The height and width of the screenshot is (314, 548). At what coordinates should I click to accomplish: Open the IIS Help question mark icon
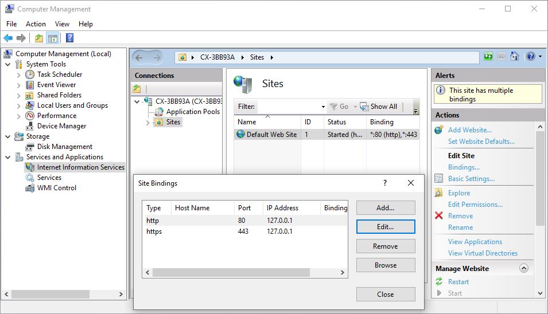point(531,56)
